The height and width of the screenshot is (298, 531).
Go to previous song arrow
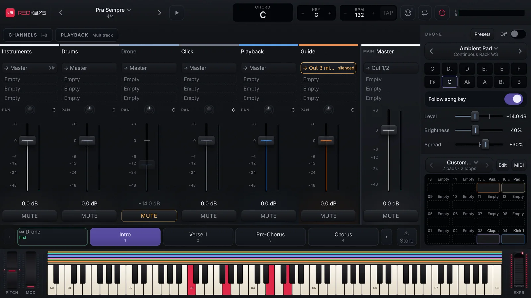coord(61,13)
